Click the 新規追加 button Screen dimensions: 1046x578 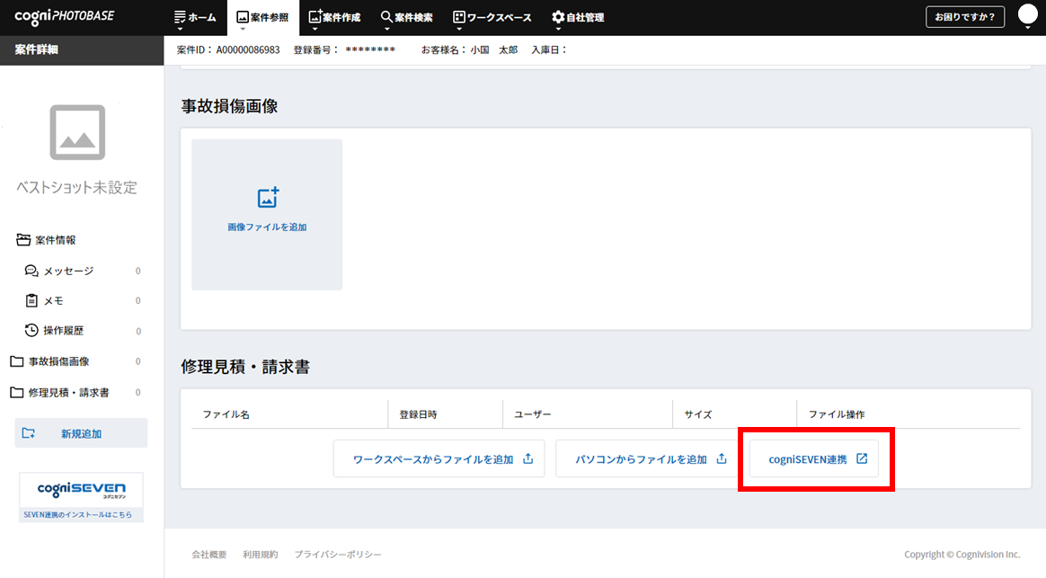[81, 433]
